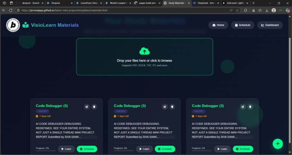The image size is (292, 155).
Task: Close the 'Study Materials' tab
Action: tap(189, 3)
